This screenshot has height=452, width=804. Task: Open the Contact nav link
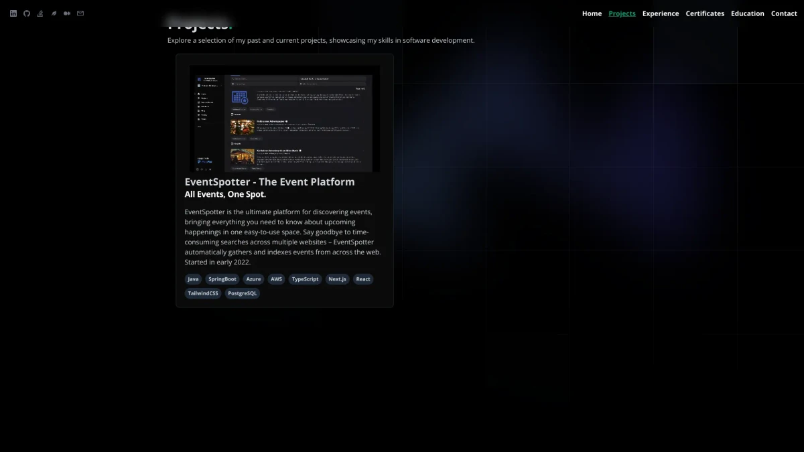784,13
